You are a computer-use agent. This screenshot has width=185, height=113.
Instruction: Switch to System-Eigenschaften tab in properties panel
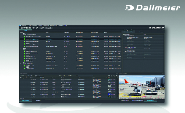tap(129, 32)
